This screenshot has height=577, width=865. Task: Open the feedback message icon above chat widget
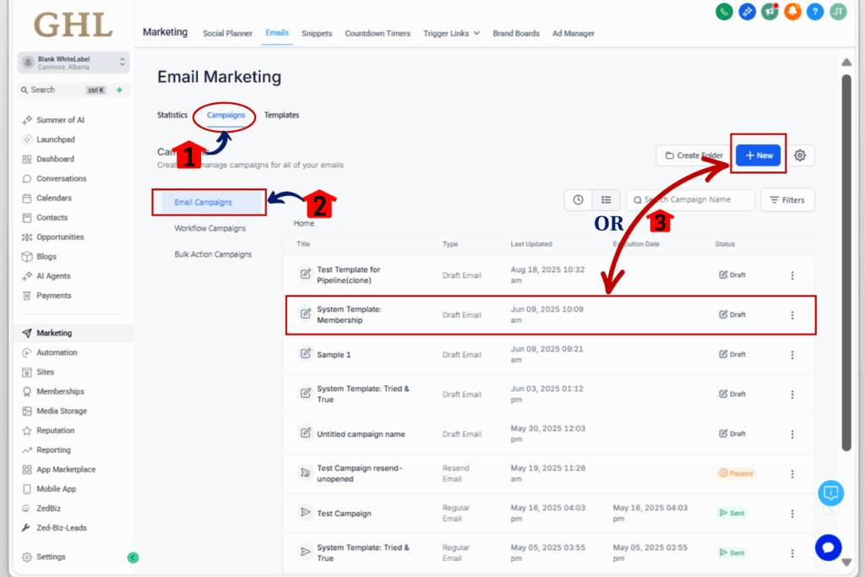[x=831, y=493]
